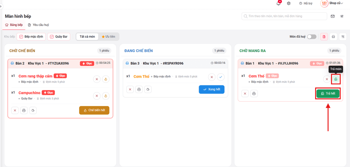
Task: Cancel the Campuchino item with X icon
Action: point(97,95)
